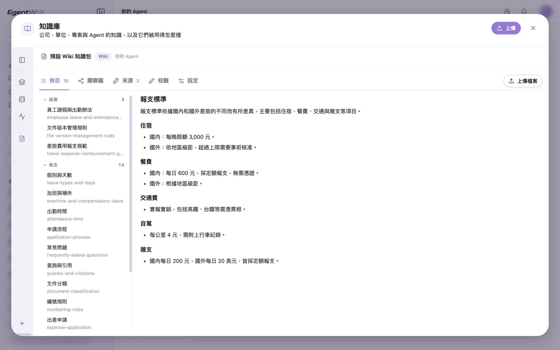Open the 編號規則 entry
The image size is (560, 350).
click(x=85, y=305)
